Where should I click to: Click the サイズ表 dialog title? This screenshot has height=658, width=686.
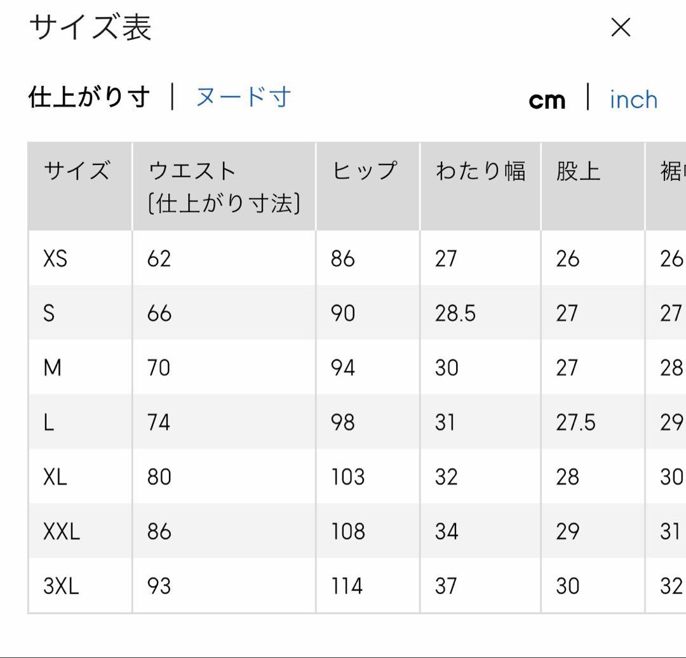[x=90, y=28]
